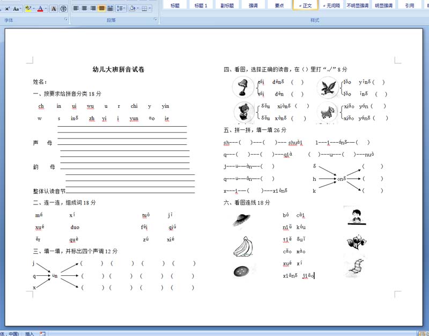This screenshot has height=336, width=429.
Task: Click the enclosed character (字) icon
Action: (63, 9)
